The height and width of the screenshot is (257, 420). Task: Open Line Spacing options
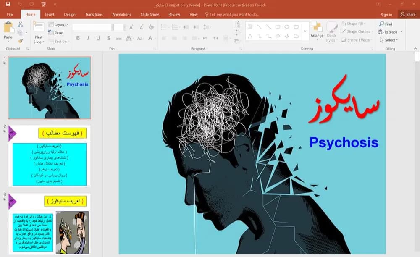click(207, 27)
